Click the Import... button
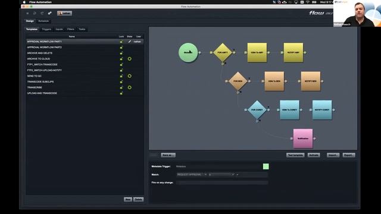This screenshot has width=381, height=214. (x=333, y=155)
